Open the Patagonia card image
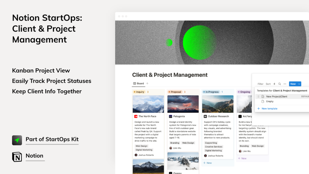 [183, 104]
